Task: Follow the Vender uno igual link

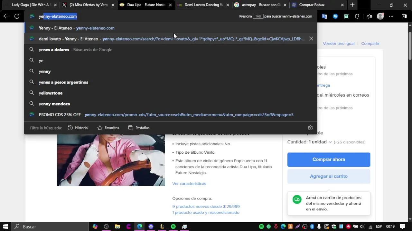Action: click(339, 43)
